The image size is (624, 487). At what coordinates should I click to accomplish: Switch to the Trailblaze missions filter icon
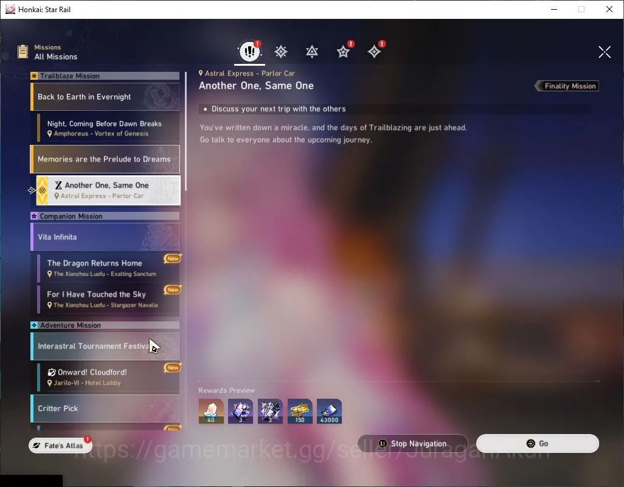pyautogui.click(x=281, y=51)
